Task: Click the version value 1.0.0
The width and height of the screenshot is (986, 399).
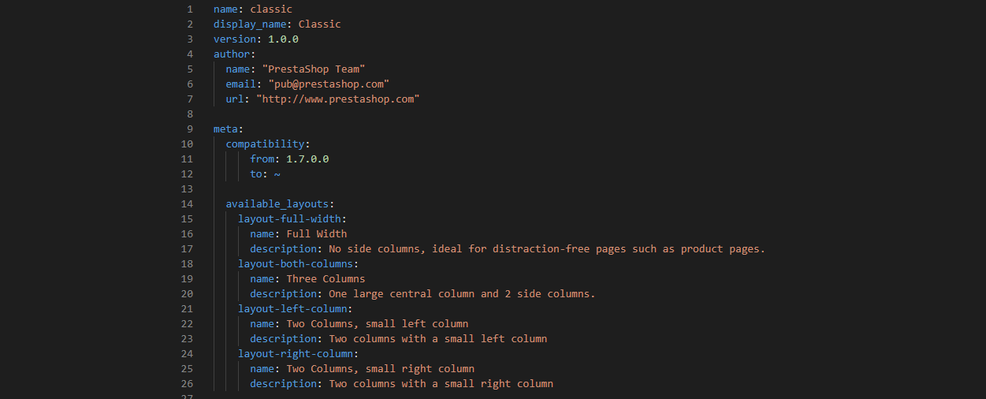Action: 283,39
